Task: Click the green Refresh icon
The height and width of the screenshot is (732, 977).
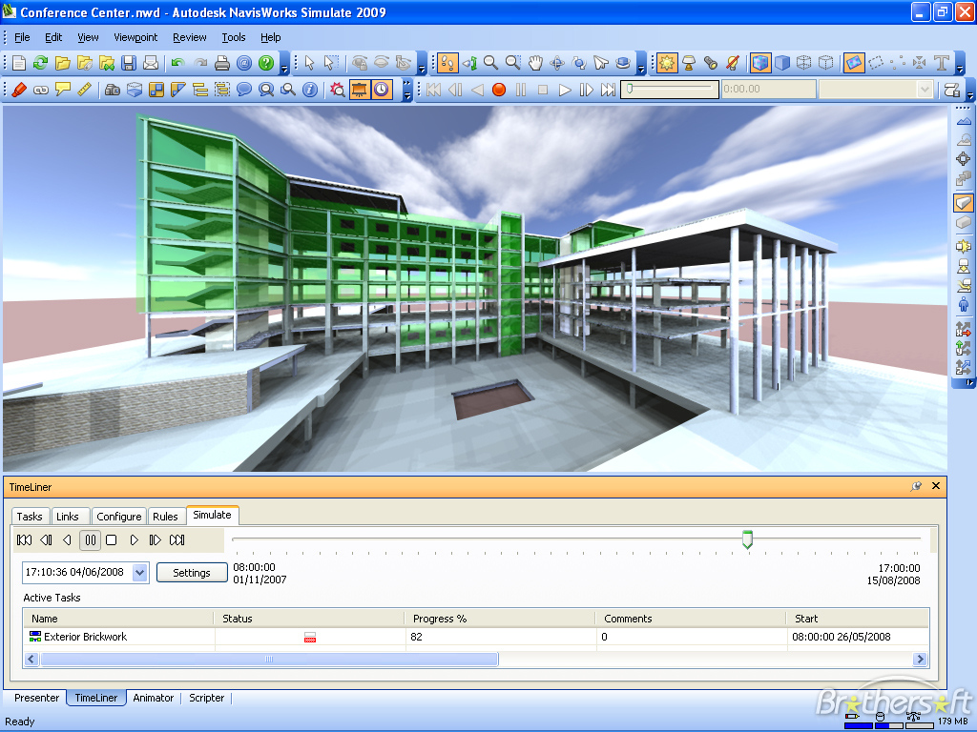Action: tap(40, 63)
